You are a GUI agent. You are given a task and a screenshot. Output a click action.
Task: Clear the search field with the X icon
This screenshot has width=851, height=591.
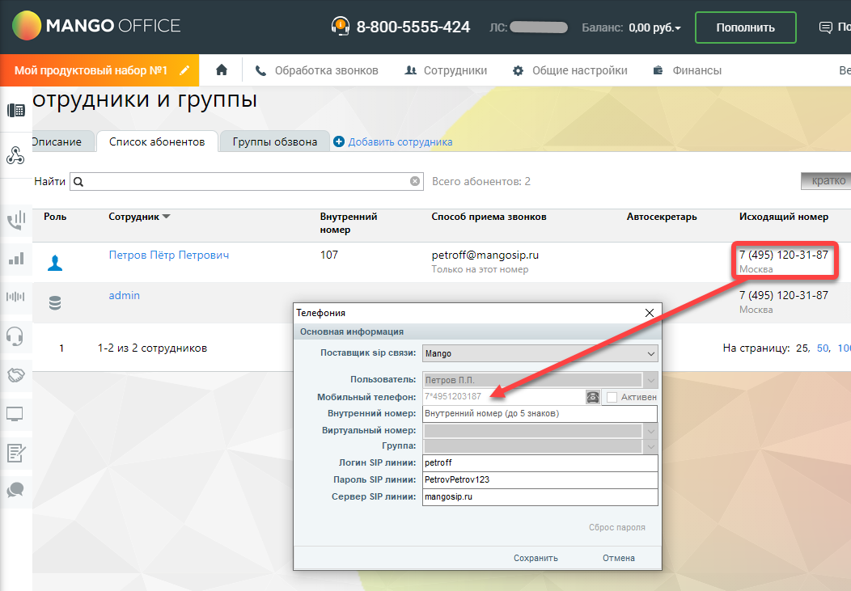pyautogui.click(x=415, y=182)
